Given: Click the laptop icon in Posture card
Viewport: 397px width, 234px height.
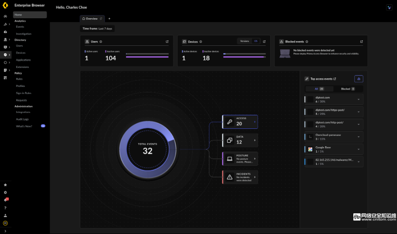Looking at the screenshot, I should [x=229, y=159].
